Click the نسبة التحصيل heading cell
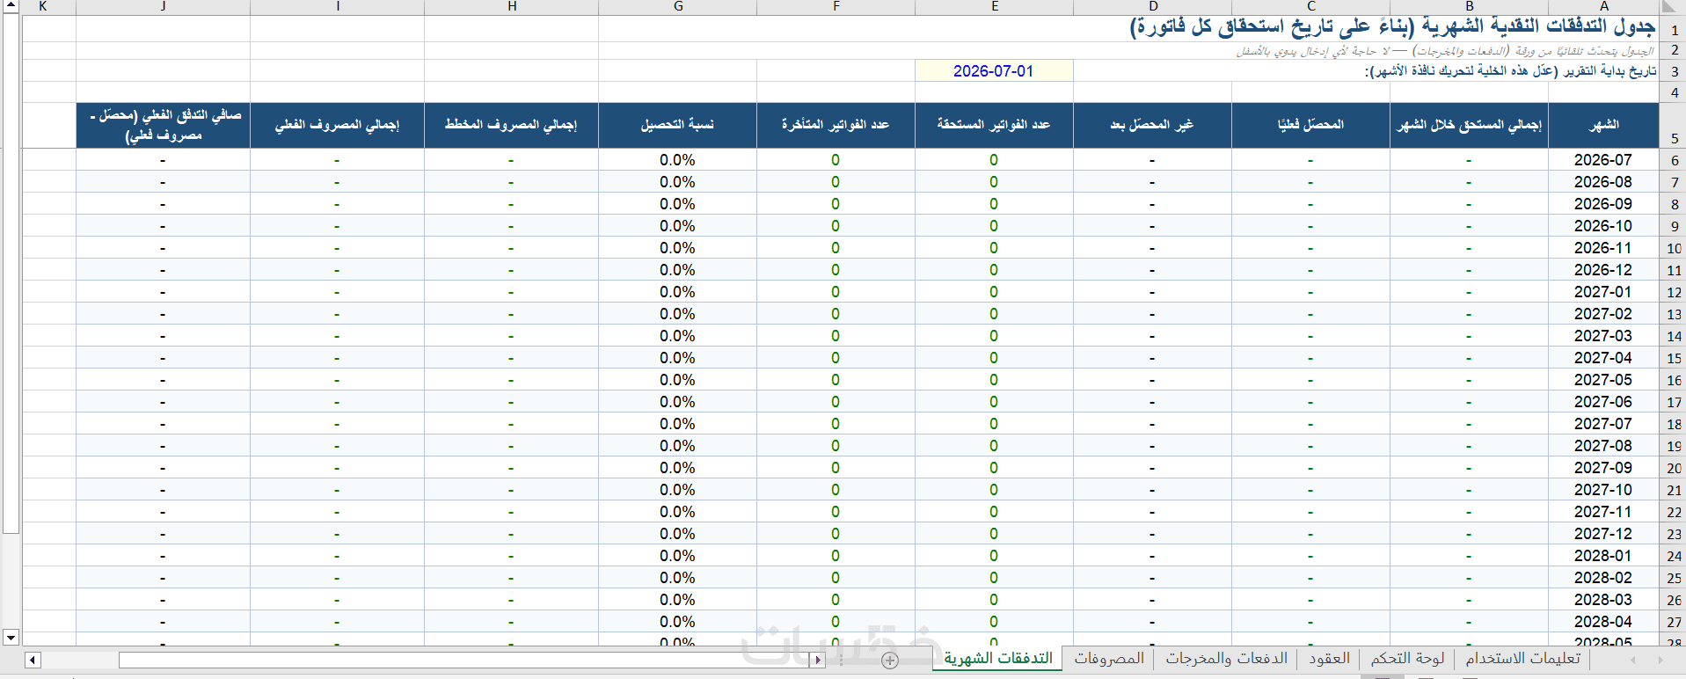1686x679 pixels. [677, 125]
